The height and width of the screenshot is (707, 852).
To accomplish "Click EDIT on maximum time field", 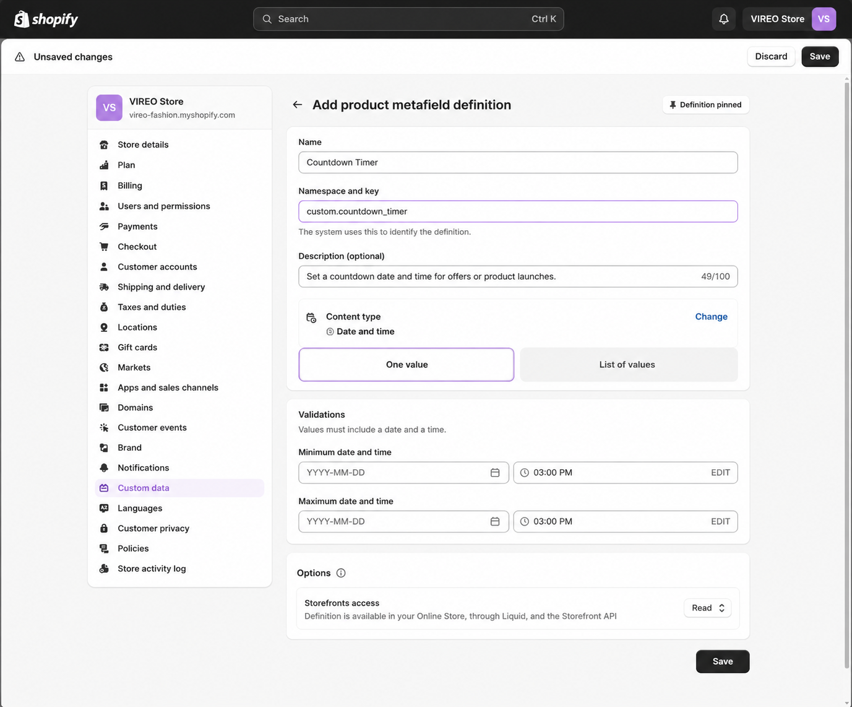I will pyautogui.click(x=720, y=521).
